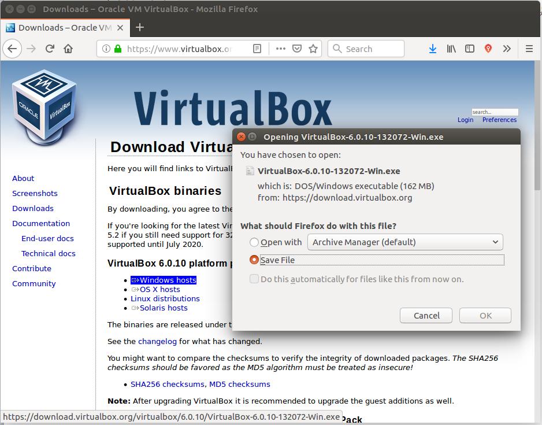Open page actions three-dots menu
The height and width of the screenshot is (425, 542).
coord(281,49)
